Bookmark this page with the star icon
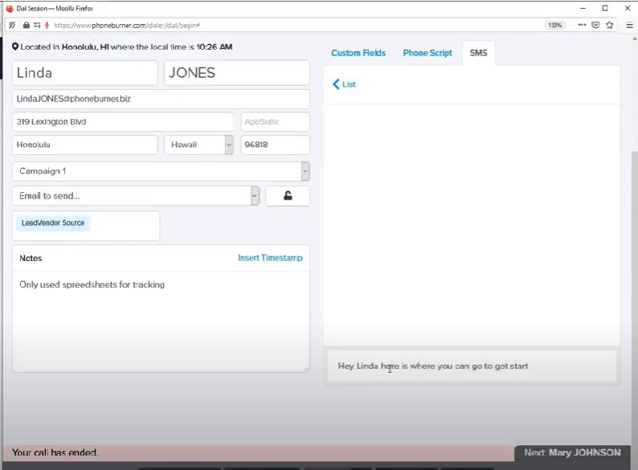 [x=610, y=25]
